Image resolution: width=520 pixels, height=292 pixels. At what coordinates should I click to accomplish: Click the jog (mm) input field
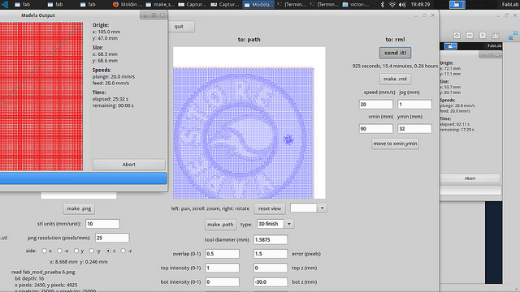pyautogui.click(x=414, y=105)
